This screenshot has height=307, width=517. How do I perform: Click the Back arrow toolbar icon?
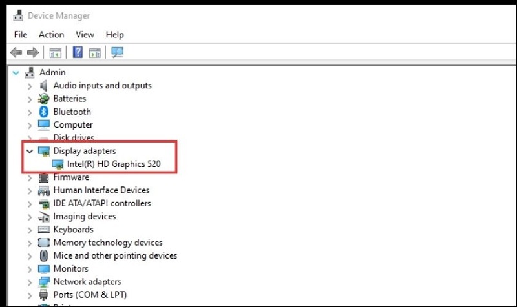coord(16,53)
